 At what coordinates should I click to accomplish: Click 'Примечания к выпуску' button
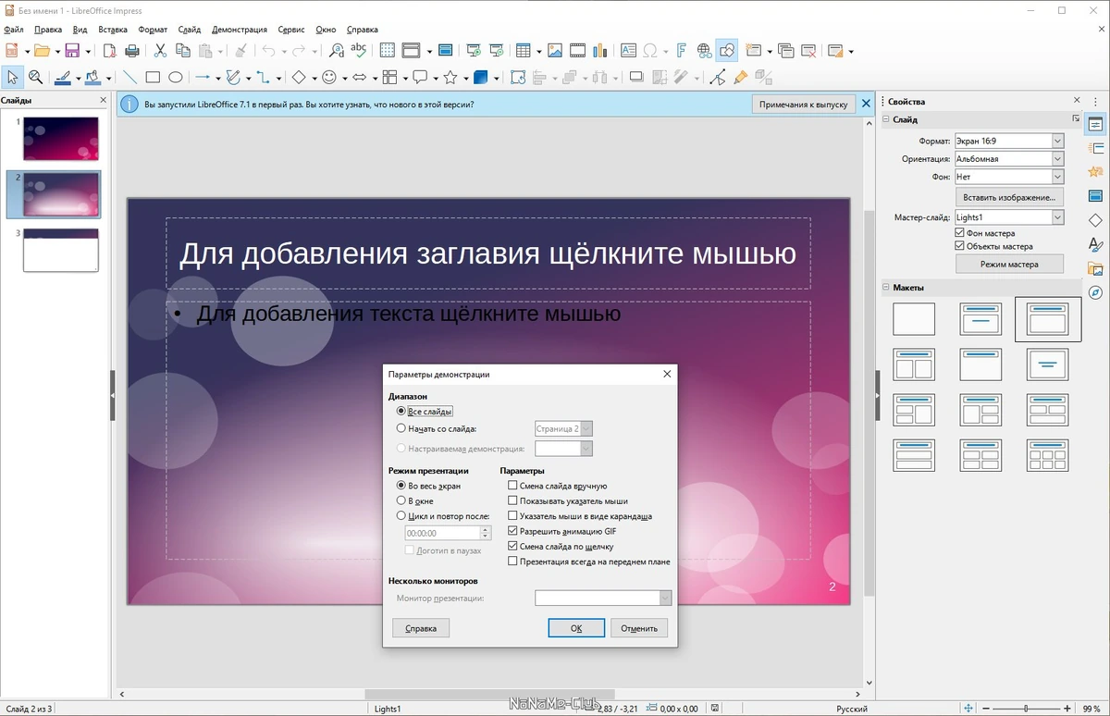click(x=803, y=105)
